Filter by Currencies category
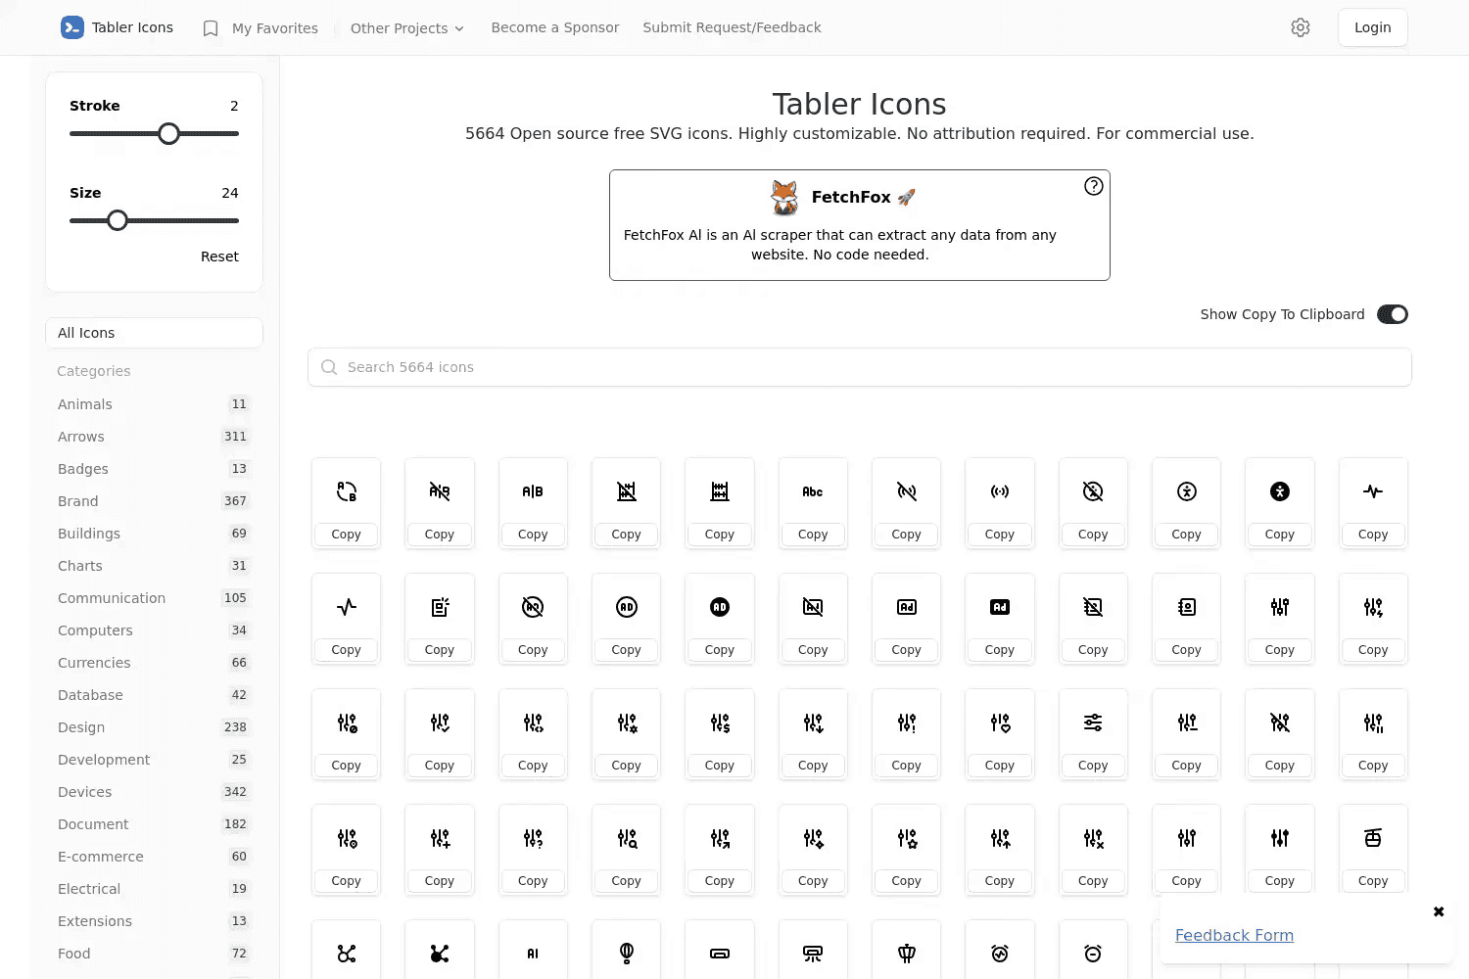Screen dimensions: 1469x979 tap(154, 663)
